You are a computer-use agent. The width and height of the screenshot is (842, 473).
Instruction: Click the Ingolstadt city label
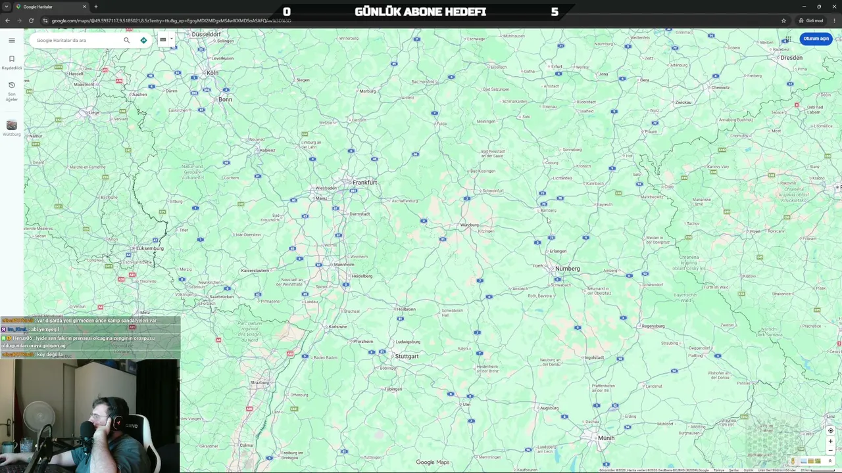click(594, 357)
